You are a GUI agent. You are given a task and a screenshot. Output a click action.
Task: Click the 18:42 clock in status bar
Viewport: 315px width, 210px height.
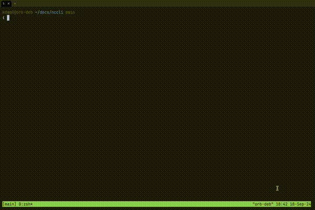[x=281, y=204]
